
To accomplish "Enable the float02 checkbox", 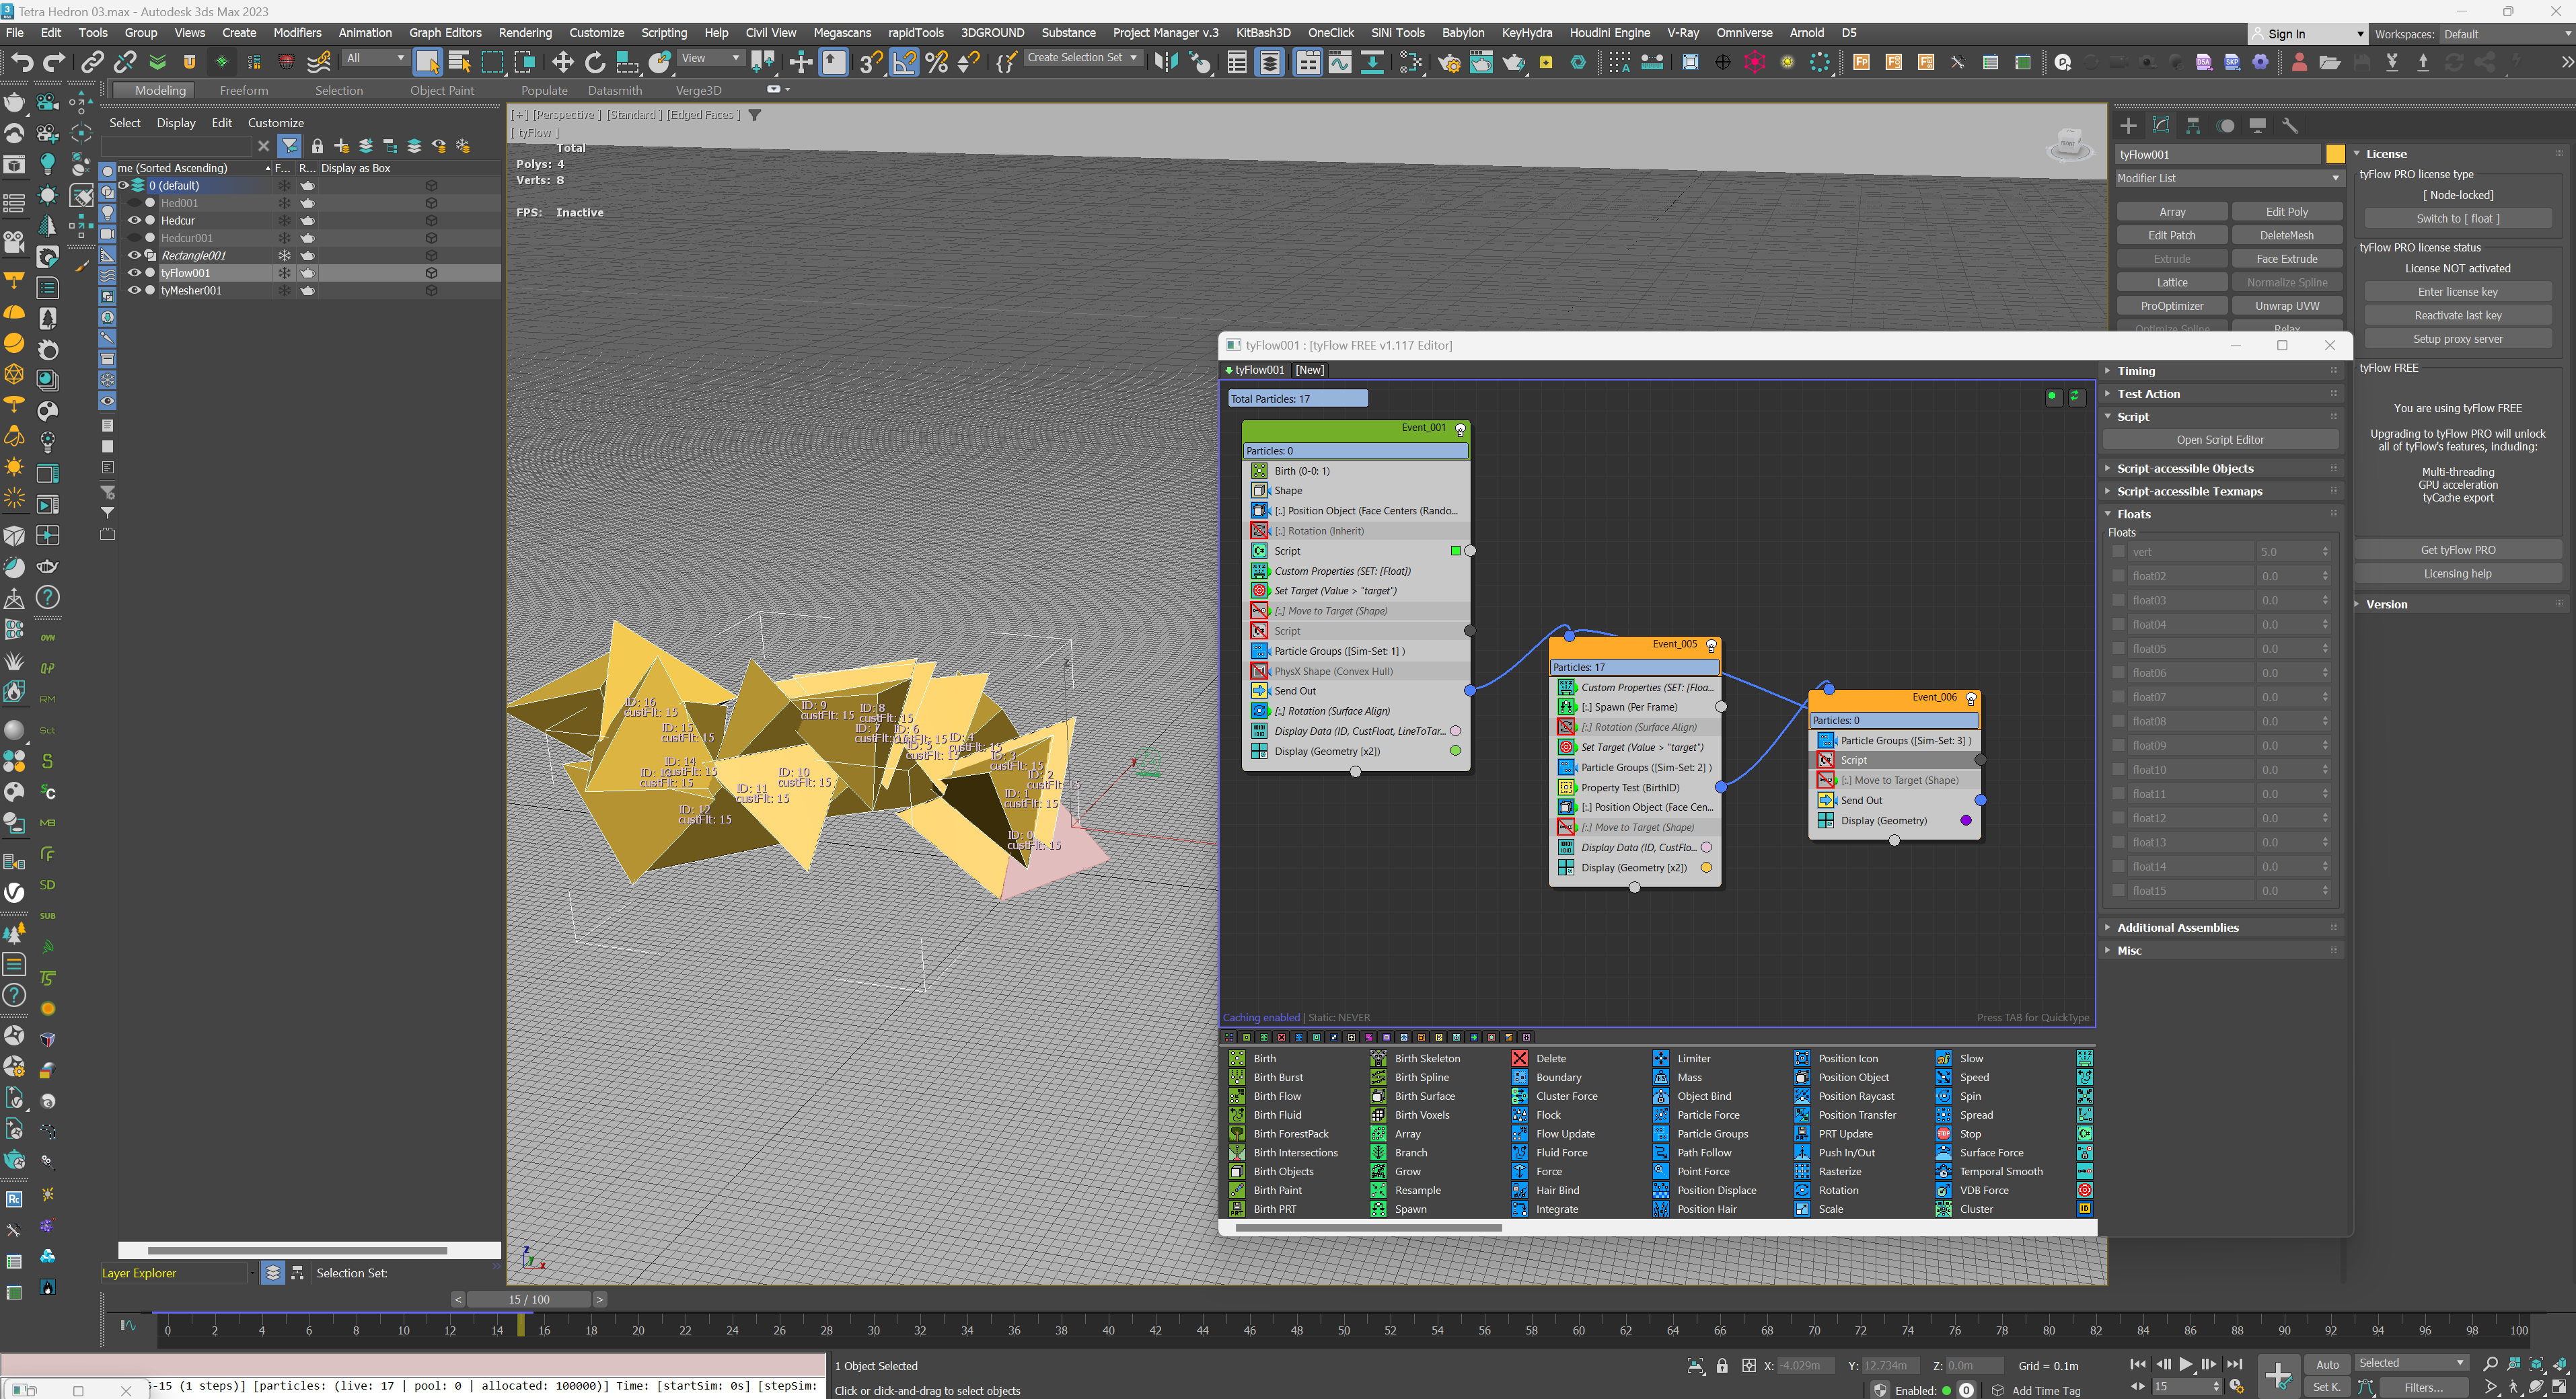I will click(x=2118, y=575).
